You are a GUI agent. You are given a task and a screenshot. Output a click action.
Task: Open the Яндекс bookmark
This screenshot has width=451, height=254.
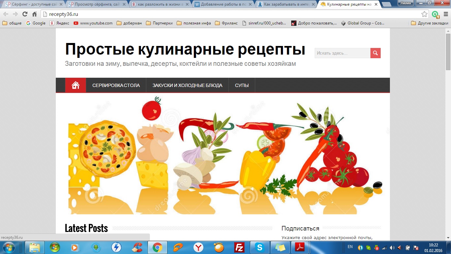click(59, 23)
